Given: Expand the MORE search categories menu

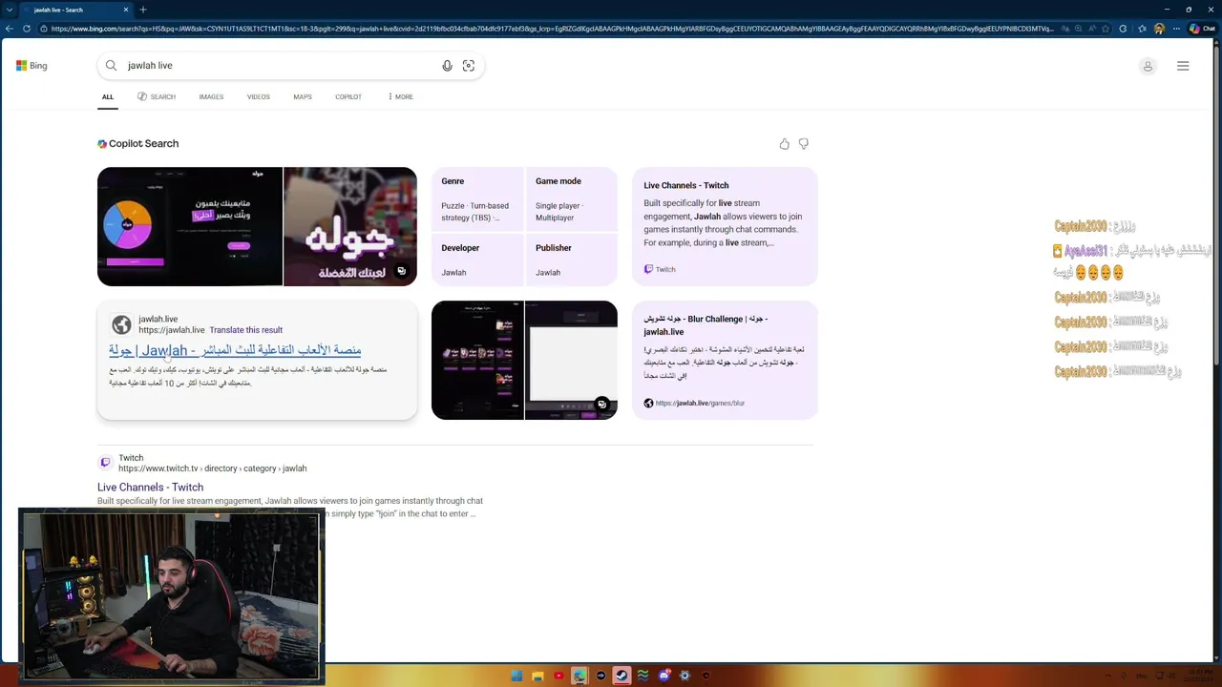Looking at the screenshot, I should [x=400, y=96].
